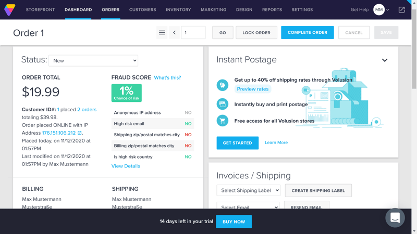This screenshot has width=417, height=234.
Task: Click the Order 1 page title
Action: click(x=29, y=33)
